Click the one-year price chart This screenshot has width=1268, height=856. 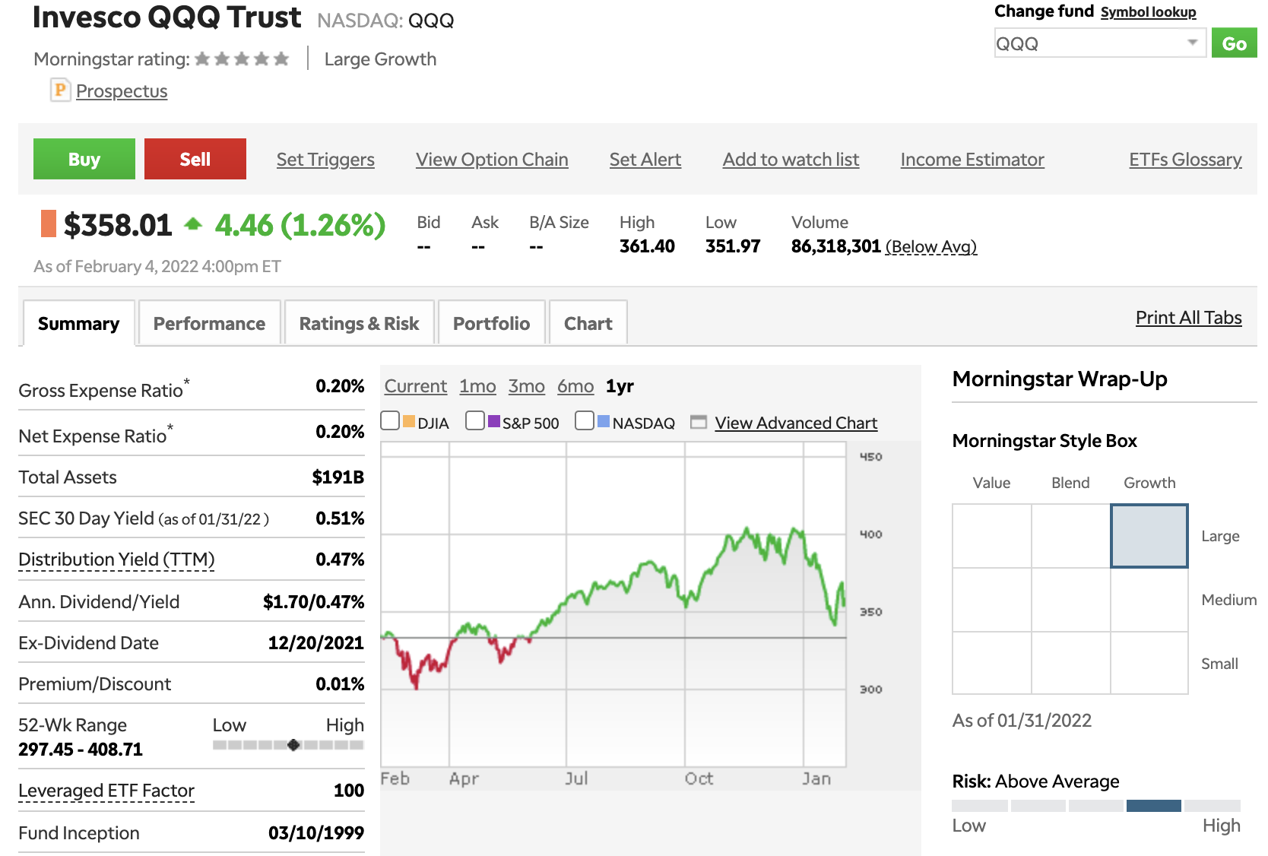pyautogui.click(x=613, y=604)
